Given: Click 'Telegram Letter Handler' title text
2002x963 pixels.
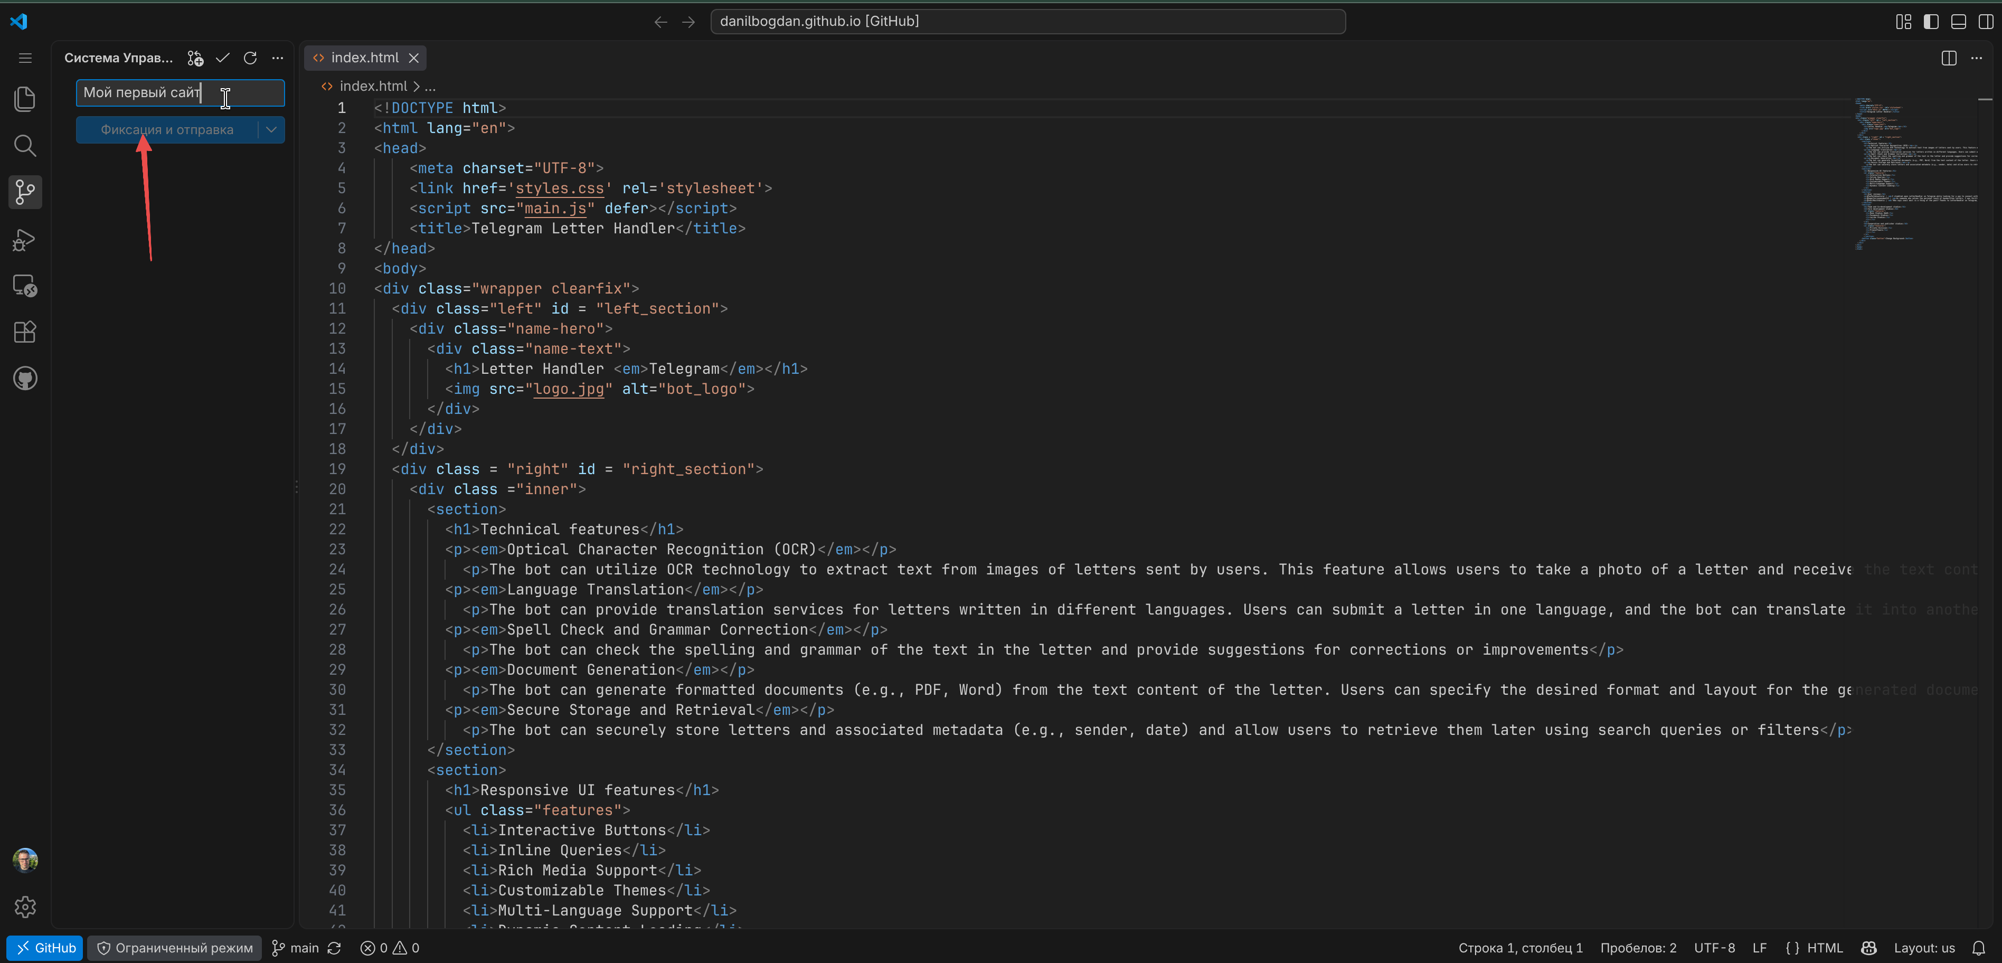Looking at the screenshot, I should (573, 229).
